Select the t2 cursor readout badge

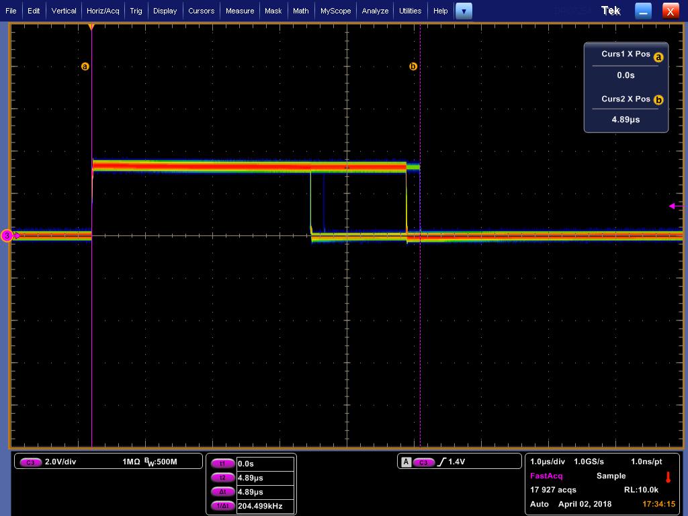coord(222,478)
